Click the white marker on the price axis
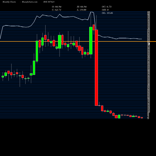 (149, 44)
